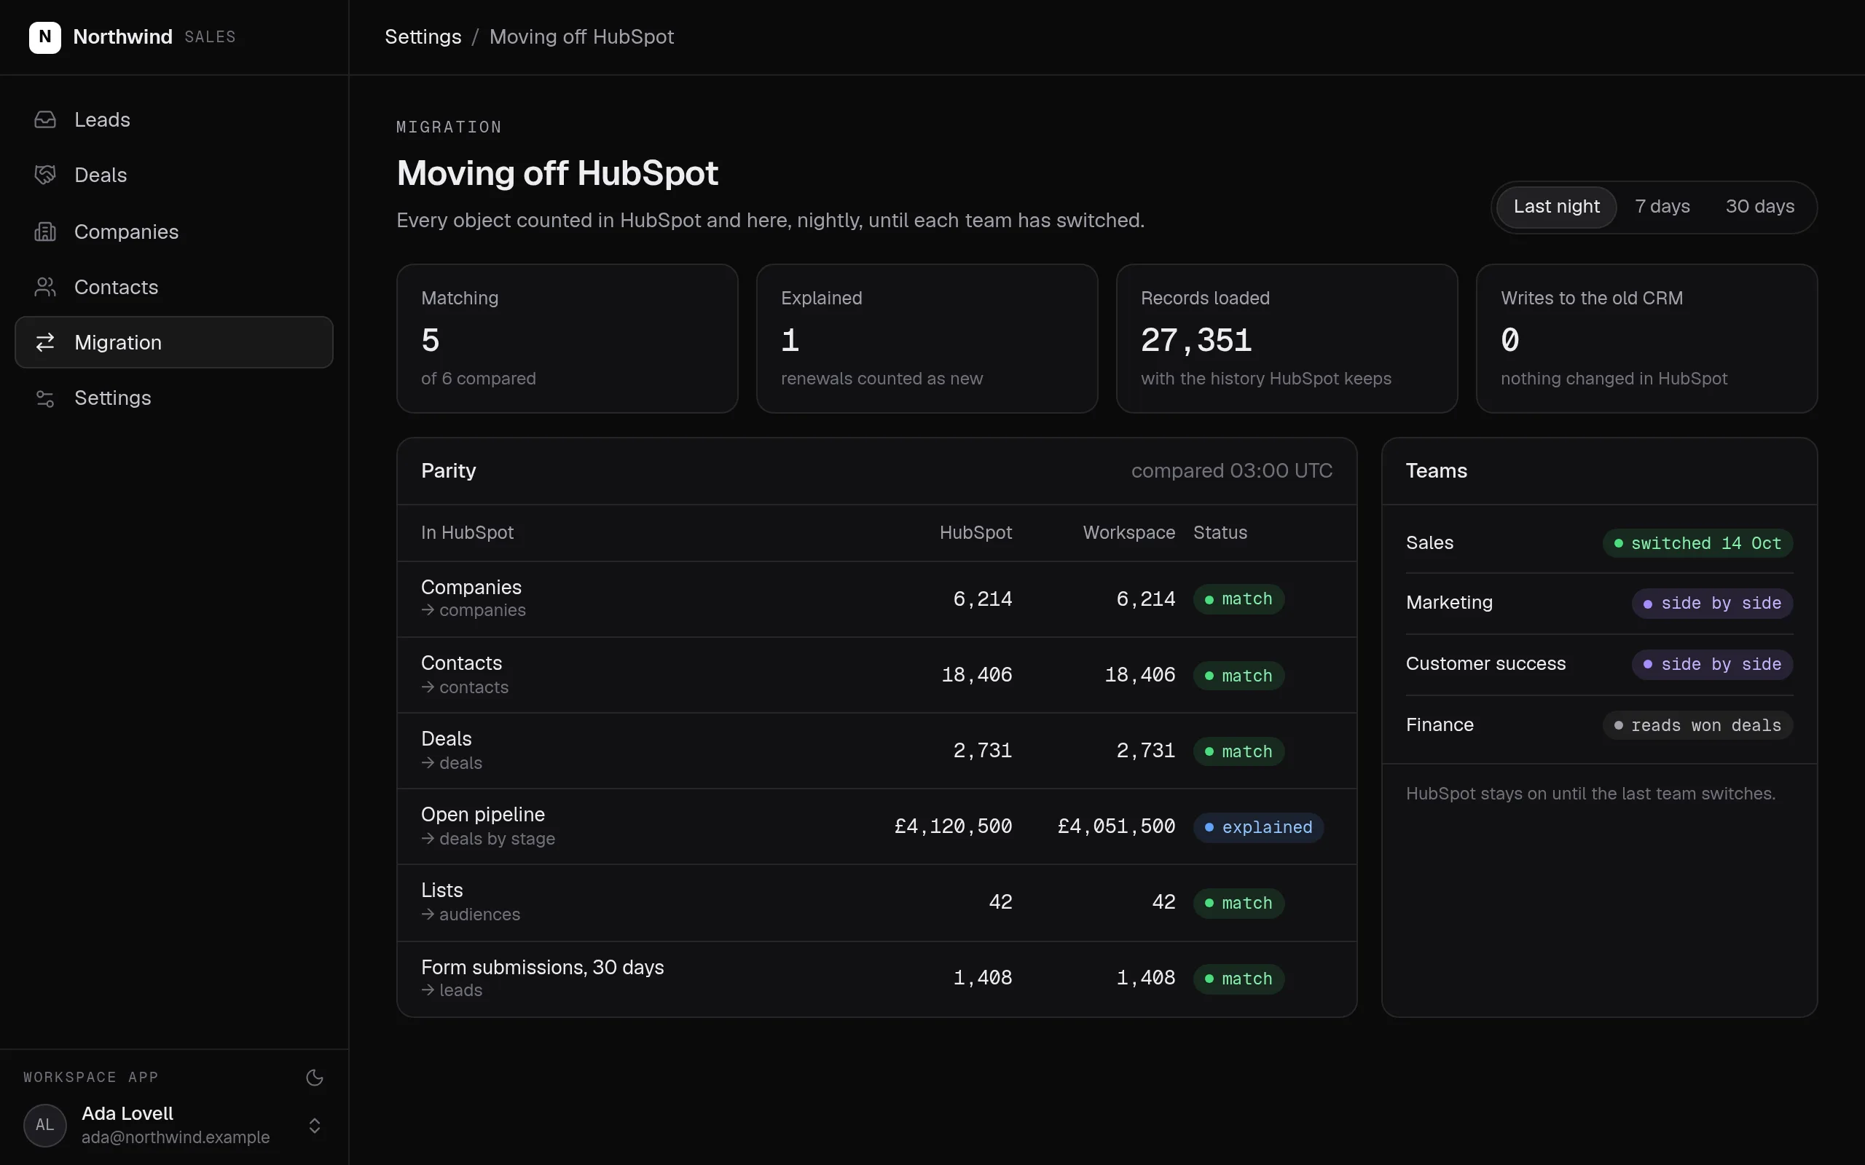1865x1165 pixels.
Task: Click the reads won deals badge
Action: click(1697, 725)
